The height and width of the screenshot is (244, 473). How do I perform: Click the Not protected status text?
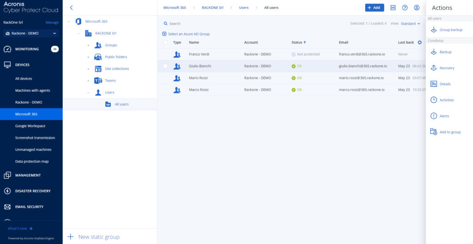click(308, 54)
